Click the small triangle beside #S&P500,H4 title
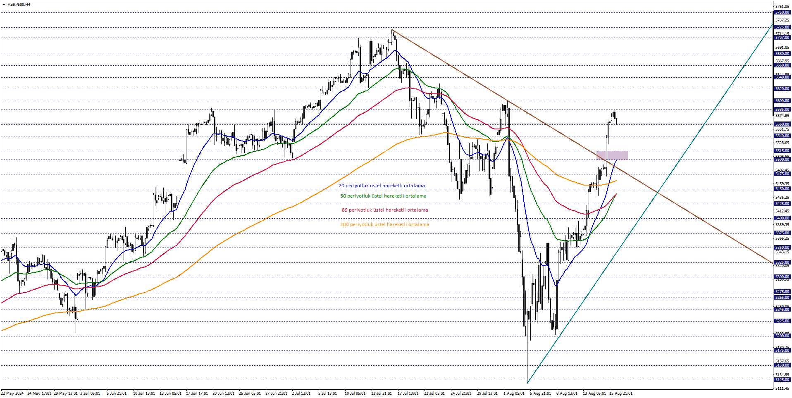The image size is (792, 398). point(4,5)
